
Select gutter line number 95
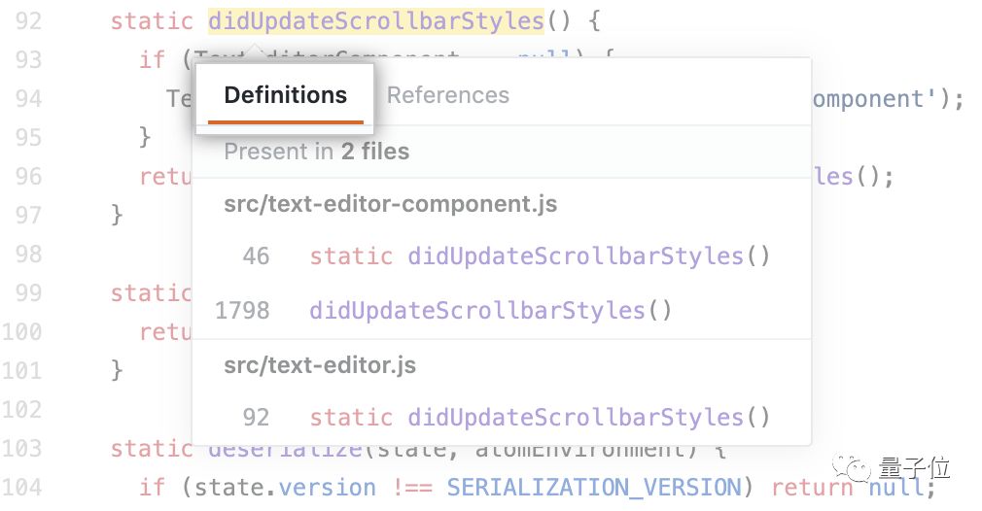[x=29, y=138]
